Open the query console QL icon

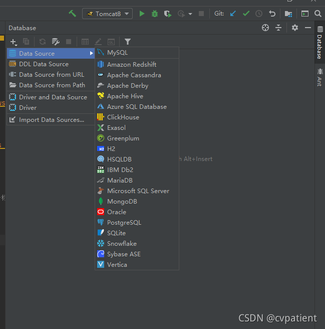coord(111,42)
